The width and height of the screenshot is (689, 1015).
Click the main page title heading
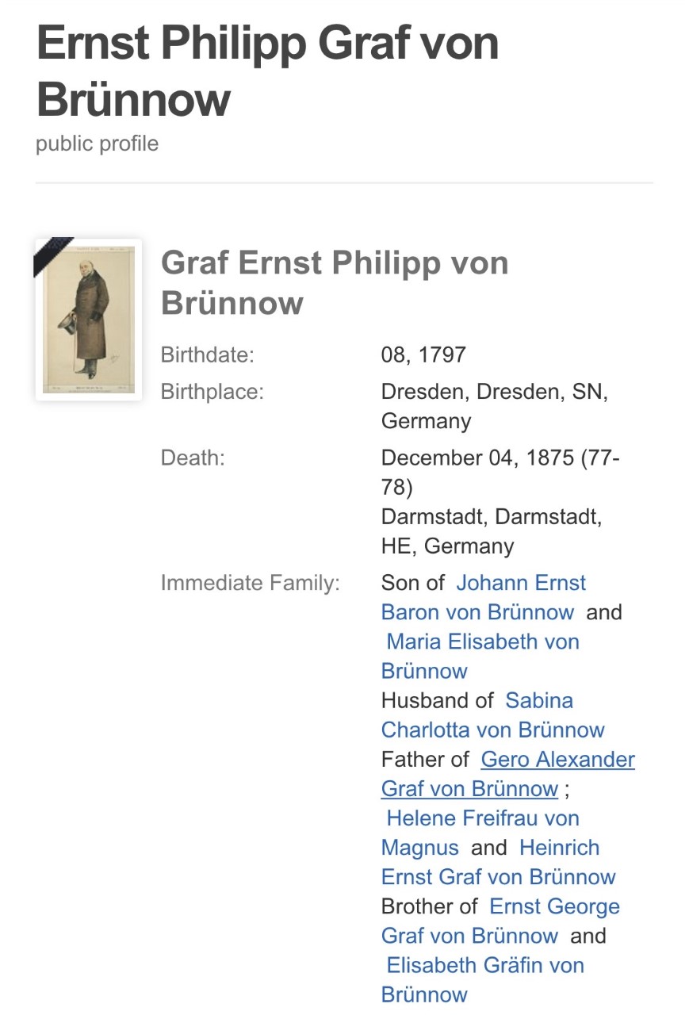[268, 71]
